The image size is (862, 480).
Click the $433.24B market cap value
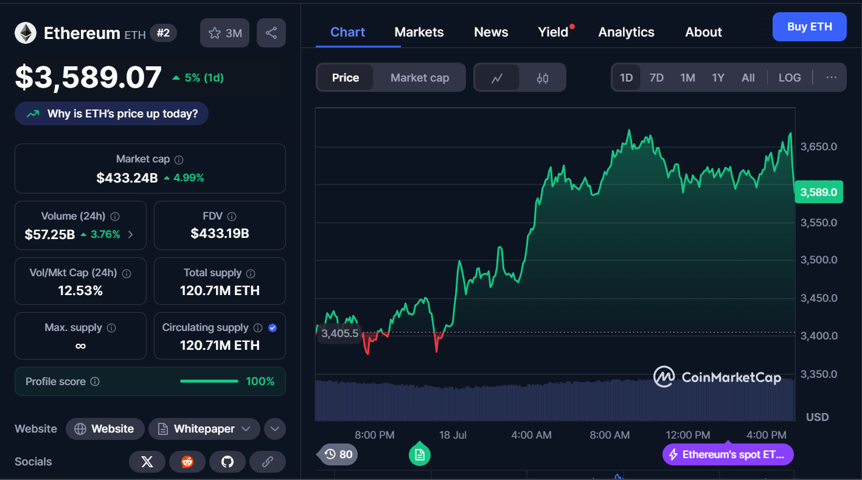point(127,178)
